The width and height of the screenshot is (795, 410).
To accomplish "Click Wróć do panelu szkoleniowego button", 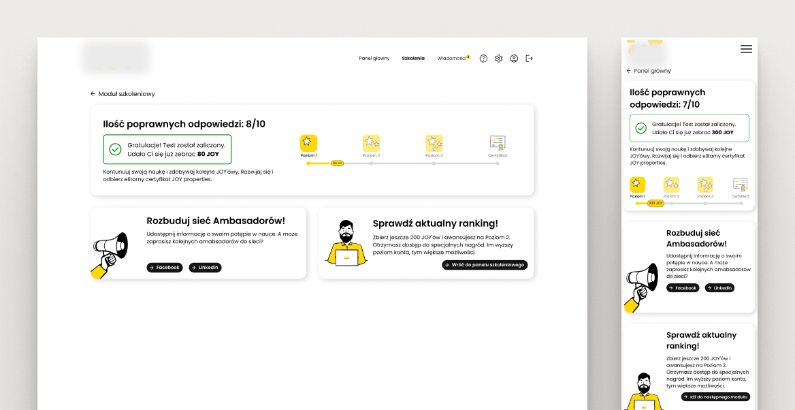I will 485,265.
